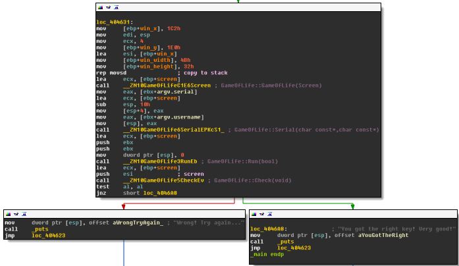Click the green true-branch arrow into loc_4046A8

tap(353, 207)
